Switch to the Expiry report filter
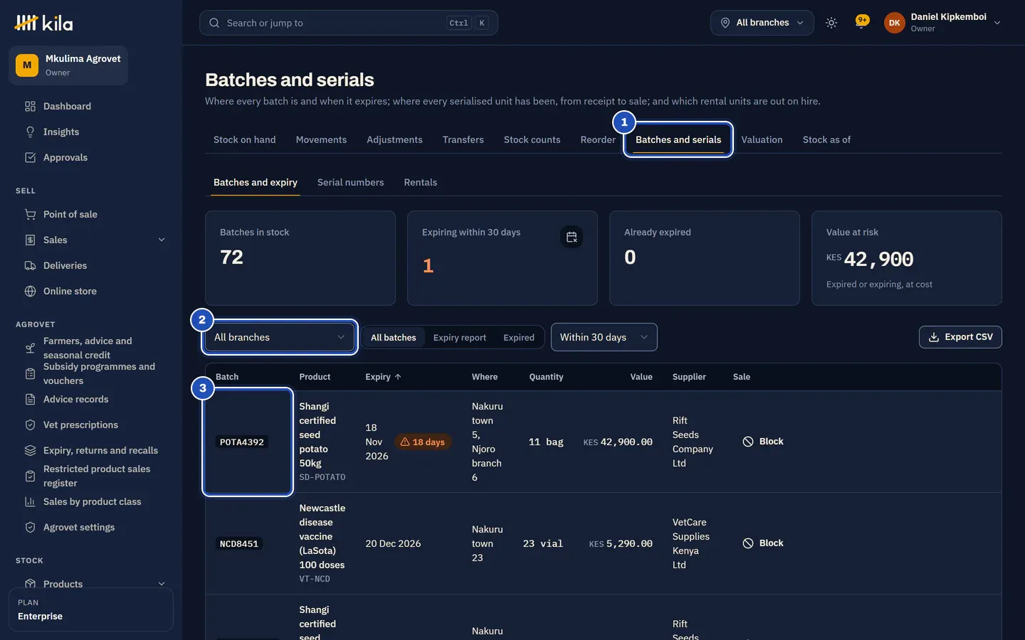The image size is (1025, 640). [x=460, y=338]
